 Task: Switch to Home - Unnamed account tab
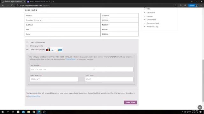pos(39,2)
